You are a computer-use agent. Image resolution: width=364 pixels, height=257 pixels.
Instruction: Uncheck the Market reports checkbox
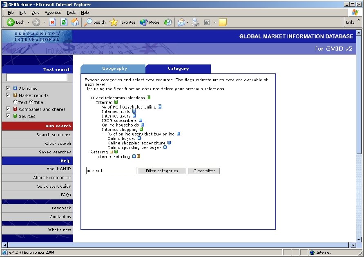(x=8, y=95)
